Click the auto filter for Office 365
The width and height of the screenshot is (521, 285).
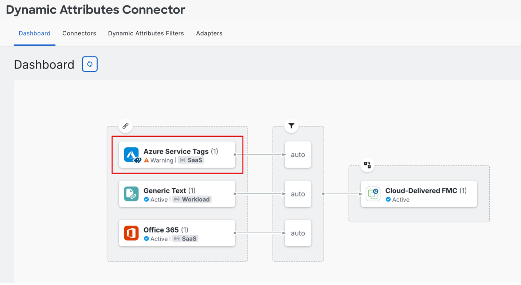point(298,233)
